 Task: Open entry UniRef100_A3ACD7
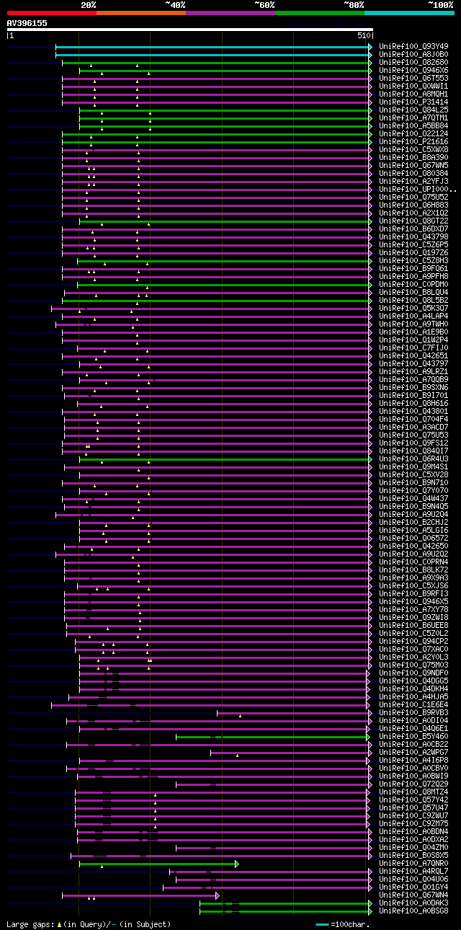pos(413,427)
